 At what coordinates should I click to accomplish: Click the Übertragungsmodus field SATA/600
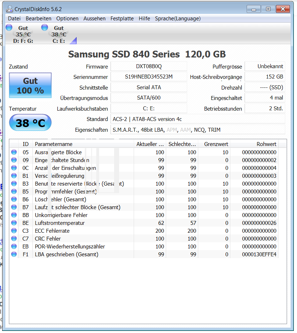[x=149, y=98]
